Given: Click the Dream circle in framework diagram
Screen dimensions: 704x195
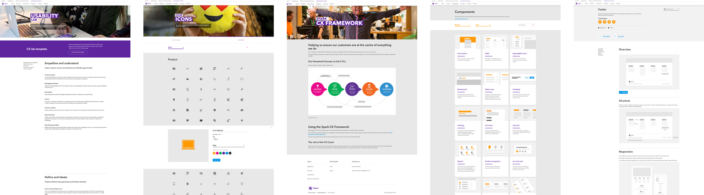Looking at the screenshot, I should coord(352,89).
